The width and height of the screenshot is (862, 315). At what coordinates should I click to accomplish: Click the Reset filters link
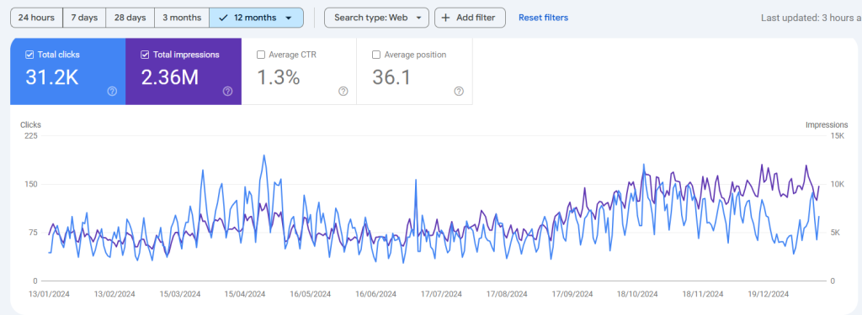click(543, 18)
